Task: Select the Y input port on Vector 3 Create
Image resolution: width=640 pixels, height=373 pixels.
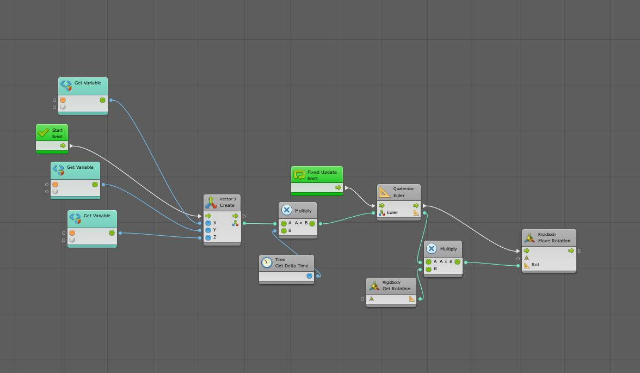Action: [x=208, y=230]
